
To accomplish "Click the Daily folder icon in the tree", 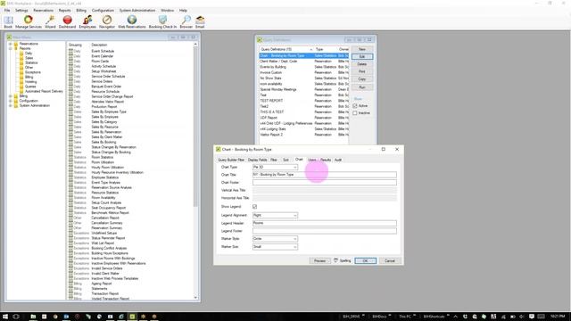I will pos(21,53).
